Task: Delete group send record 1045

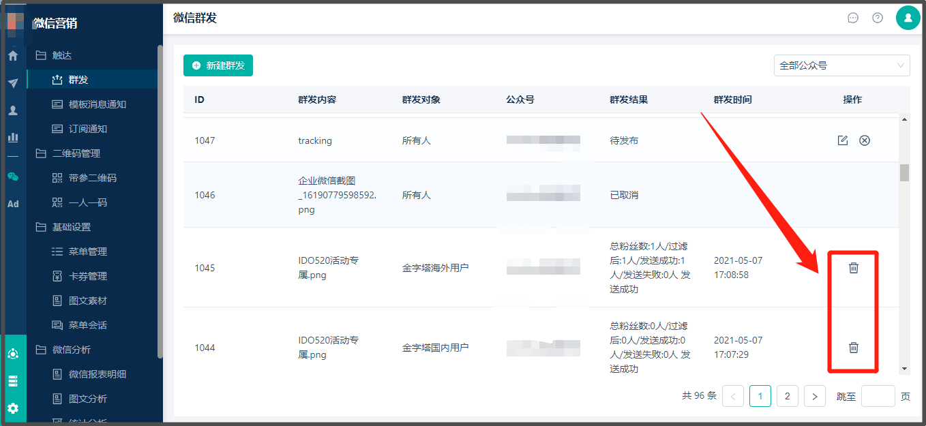Action: pyautogui.click(x=853, y=268)
